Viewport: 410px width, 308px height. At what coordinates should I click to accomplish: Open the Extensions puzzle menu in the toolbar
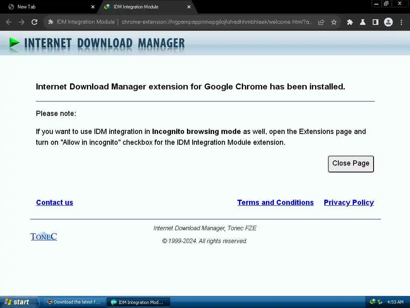click(350, 22)
